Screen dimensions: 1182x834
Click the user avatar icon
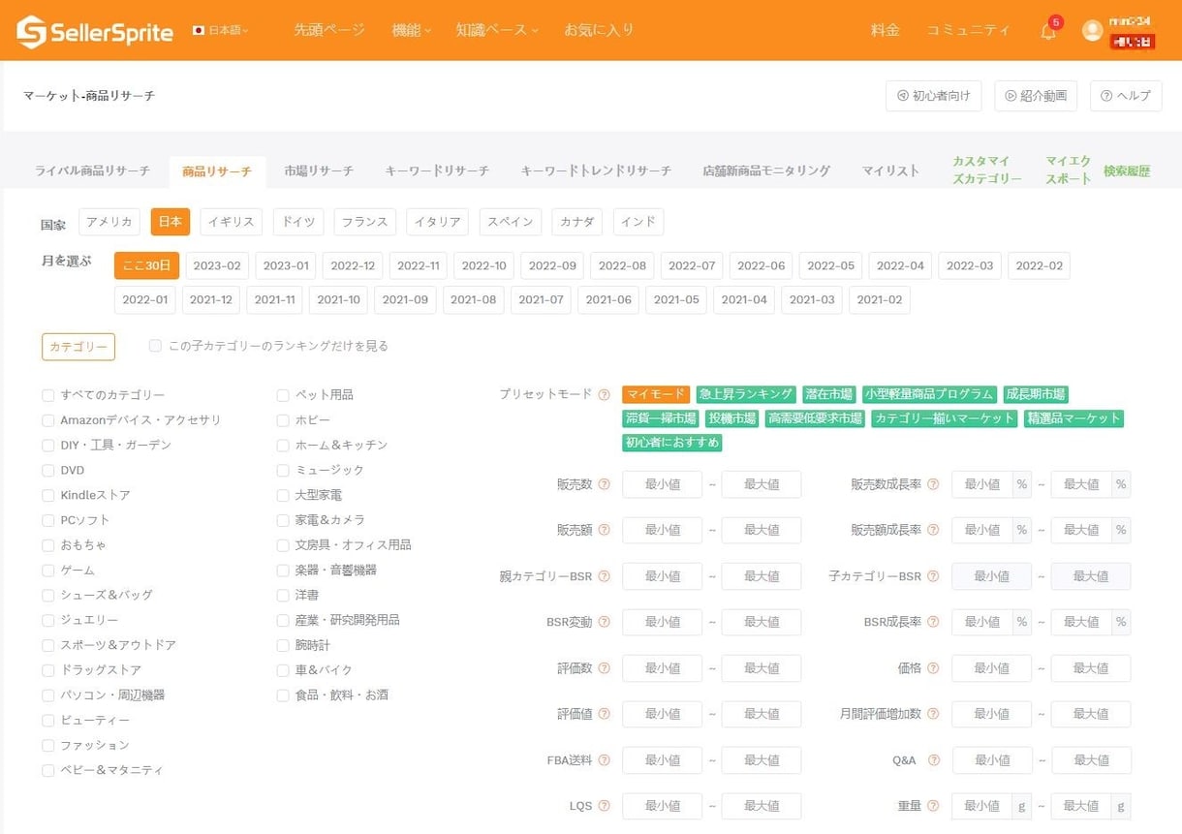click(1093, 31)
